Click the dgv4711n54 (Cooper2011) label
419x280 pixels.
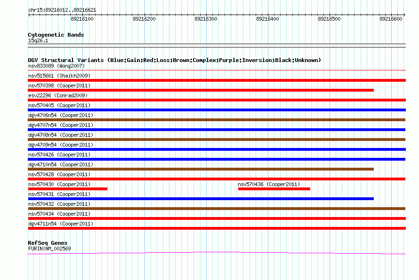coord(61,224)
